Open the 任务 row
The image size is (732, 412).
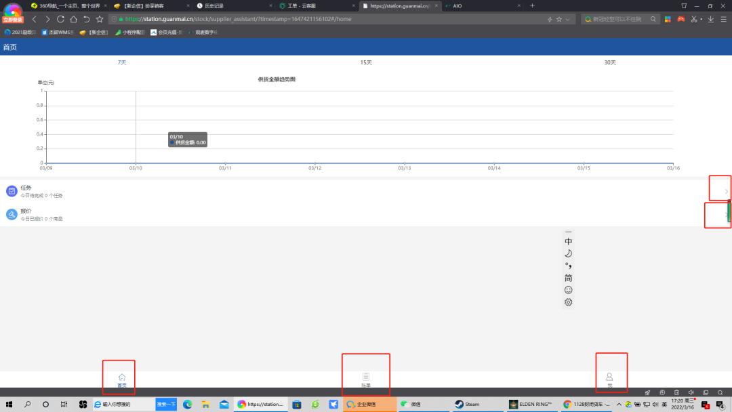click(366, 191)
